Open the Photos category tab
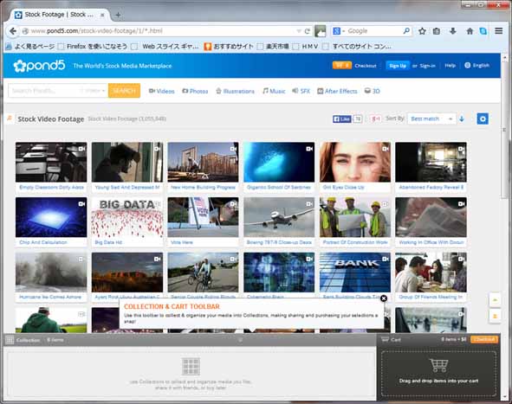The height and width of the screenshot is (404, 512). [x=195, y=91]
